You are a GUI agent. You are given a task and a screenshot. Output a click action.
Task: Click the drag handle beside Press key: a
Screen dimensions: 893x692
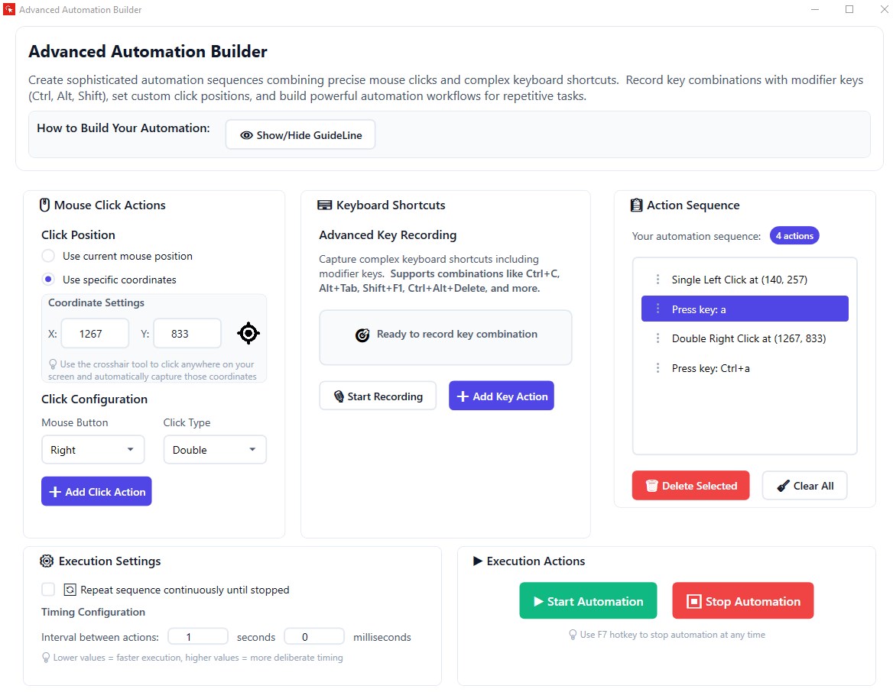[x=658, y=309]
